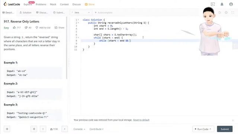Image resolution: width=238 pixels, height=134 pixels.
Task: Dismiss the restored code notification
Action: coord(233,120)
